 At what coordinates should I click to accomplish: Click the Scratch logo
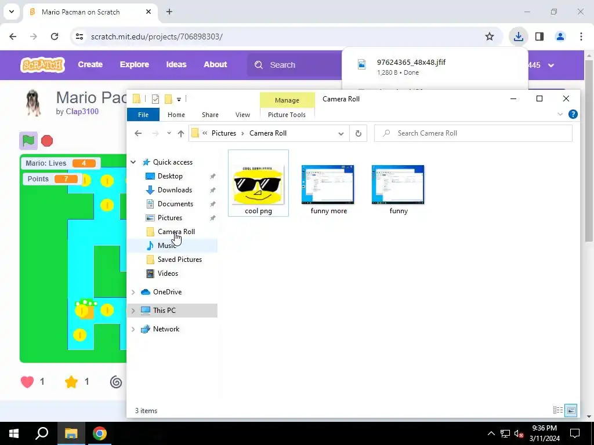click(42, 65)
